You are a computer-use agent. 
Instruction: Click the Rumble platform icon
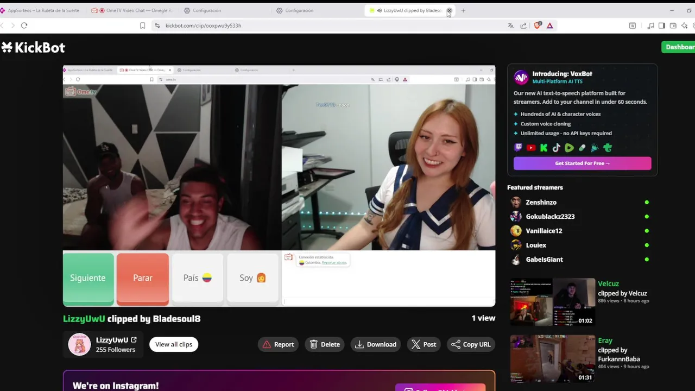569,148
